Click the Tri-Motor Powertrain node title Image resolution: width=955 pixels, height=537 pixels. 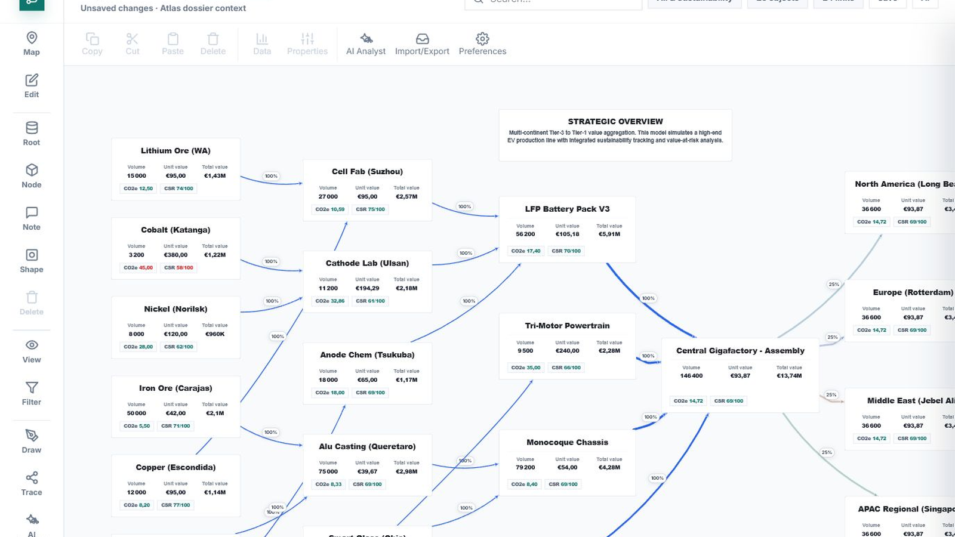point(567,326)
